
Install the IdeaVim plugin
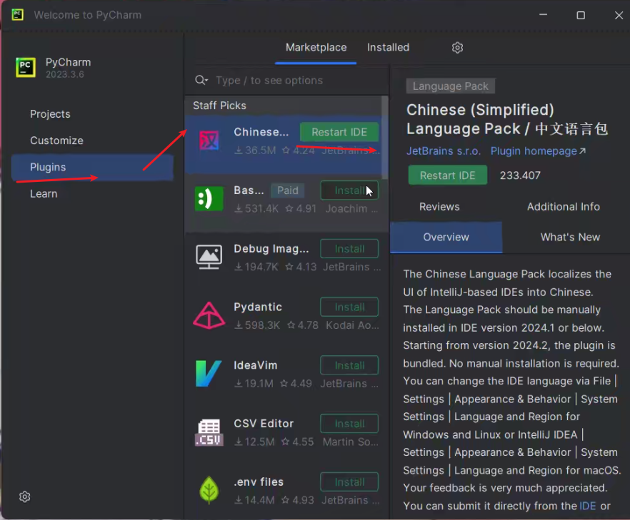[349, 365]
